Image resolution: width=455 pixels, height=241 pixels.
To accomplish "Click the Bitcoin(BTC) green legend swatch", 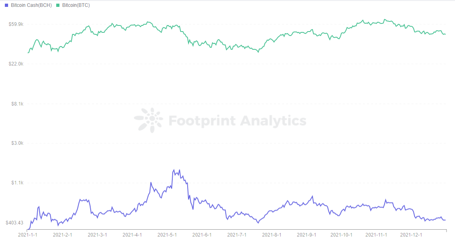I will (58, 6).
